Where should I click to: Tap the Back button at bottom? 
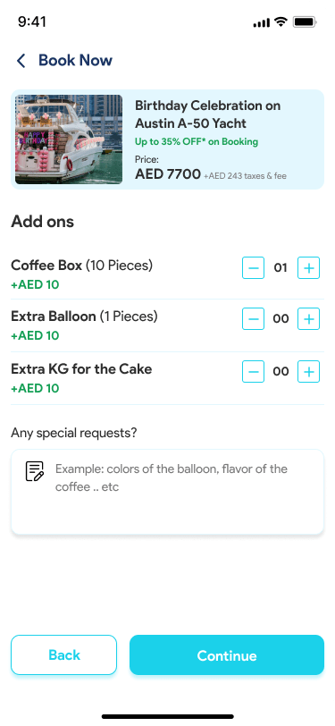click(63, 654)
